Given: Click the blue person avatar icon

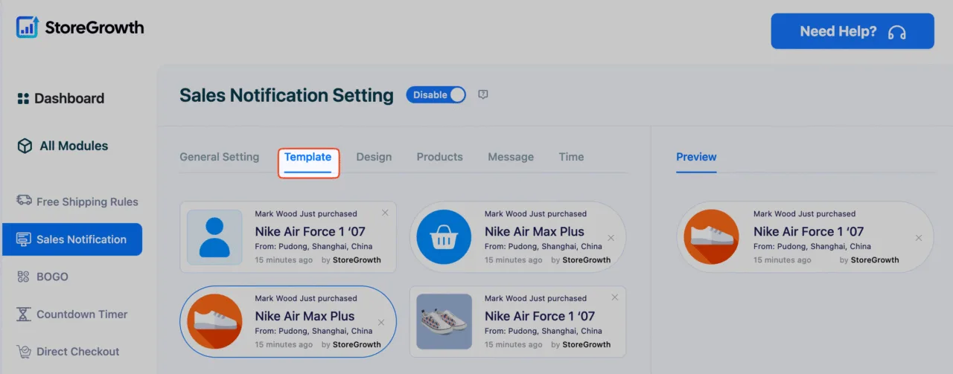Looking at the screenshot, I should 214,237.
